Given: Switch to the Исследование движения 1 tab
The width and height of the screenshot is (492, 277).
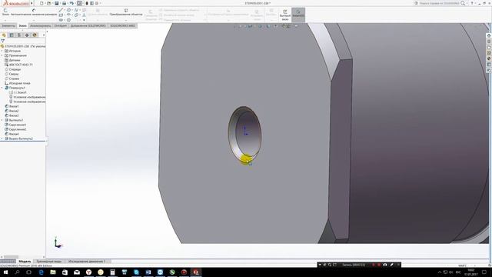Looking at the screenshot, I should [87, 262].
